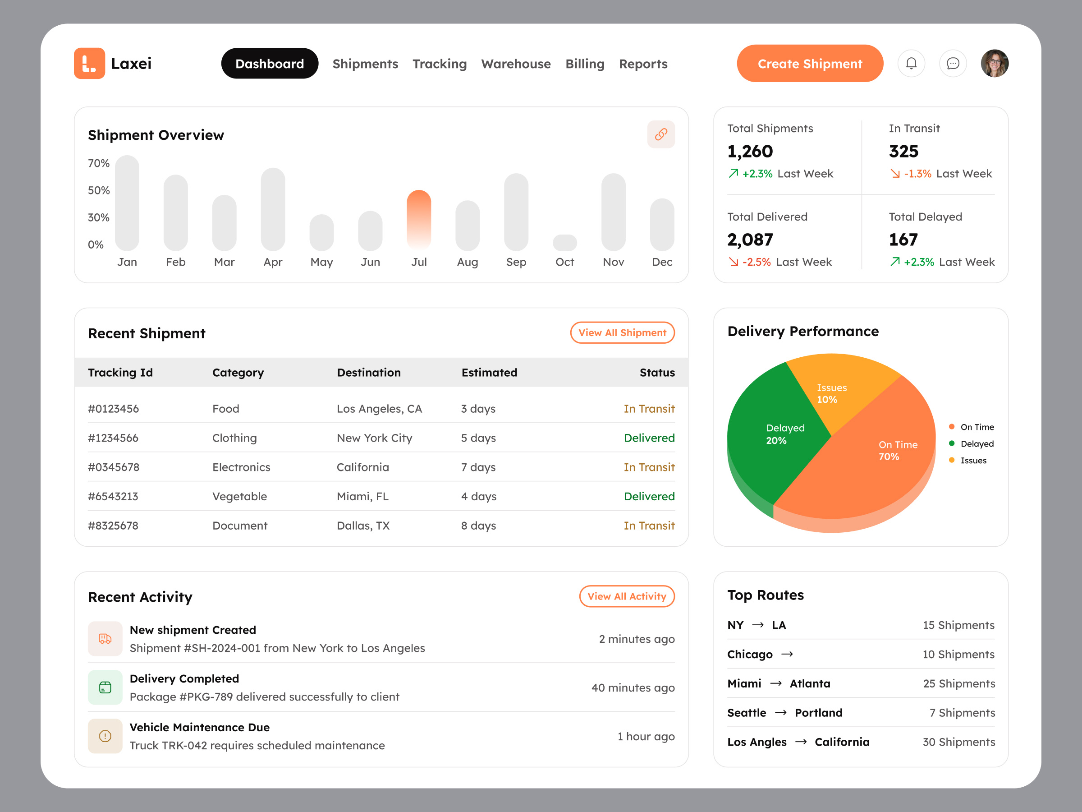This screenshot has height=812, width=1082.
Task: Click the alert icon for Vehicle Maintenance Due
Action: click(x=105, y=736)
